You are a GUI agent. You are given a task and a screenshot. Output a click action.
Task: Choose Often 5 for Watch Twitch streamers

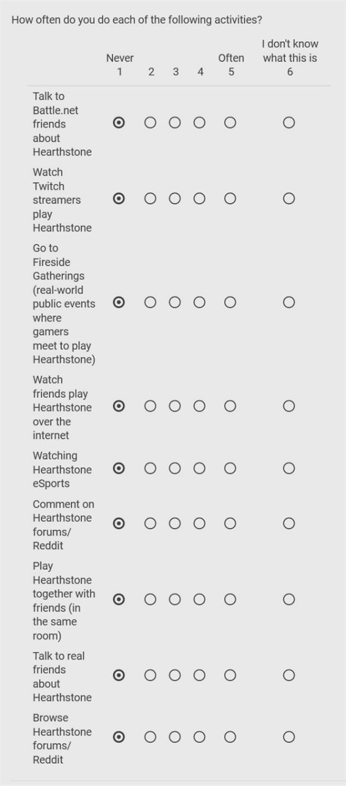coord(230,199)
